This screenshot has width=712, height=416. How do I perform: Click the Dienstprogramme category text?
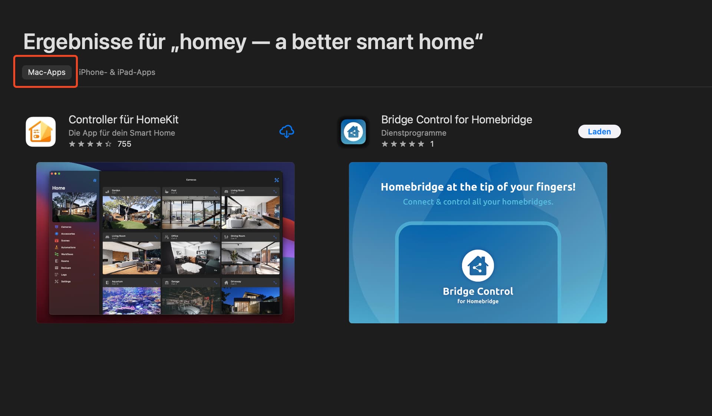(x=413, y=133)
